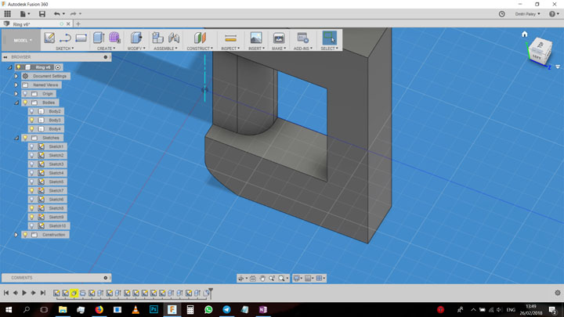Open Photoshop from the taskbar
The width and height of the screenshot is (564, 317).
[154, 309]
